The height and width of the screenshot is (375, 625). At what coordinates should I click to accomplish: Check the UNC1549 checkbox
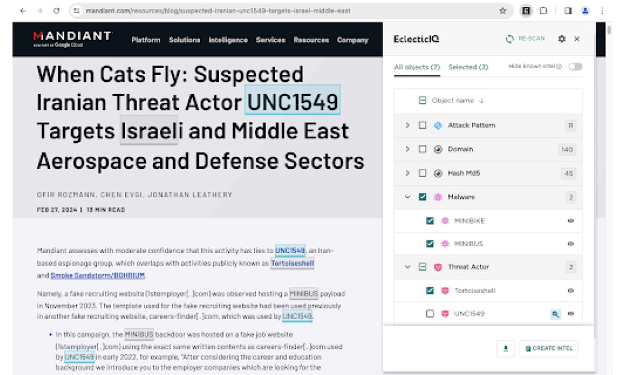(x=430, y=314)
